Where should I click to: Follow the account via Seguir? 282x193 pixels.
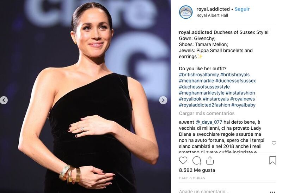[242, 9]
